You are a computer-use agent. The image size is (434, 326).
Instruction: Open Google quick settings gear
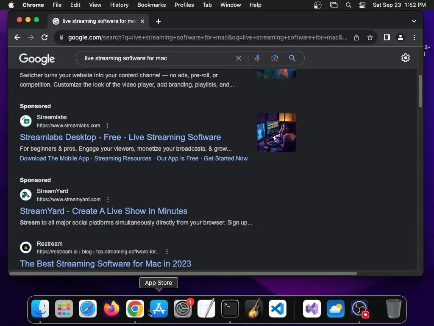click(406, 58)
